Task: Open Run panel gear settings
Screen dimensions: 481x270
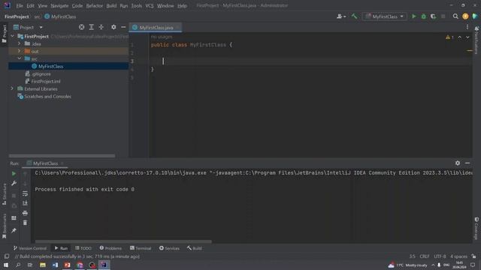Action: click(x=458, y=163)
